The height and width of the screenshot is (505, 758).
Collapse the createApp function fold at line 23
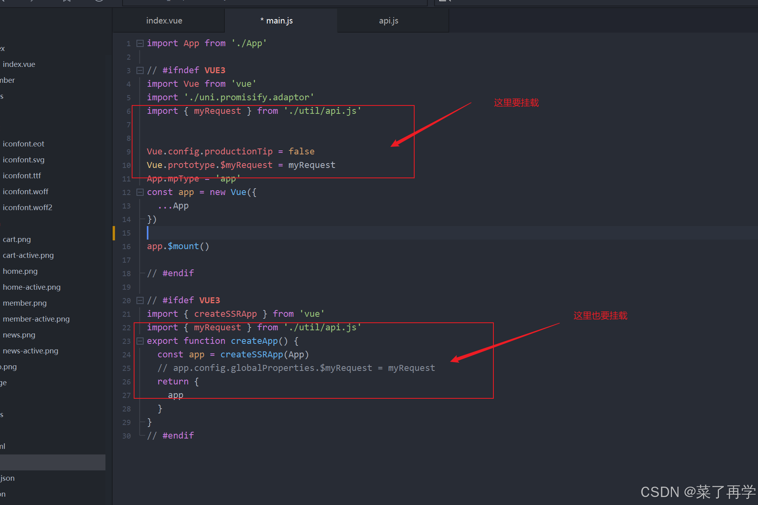pos(140,341)
